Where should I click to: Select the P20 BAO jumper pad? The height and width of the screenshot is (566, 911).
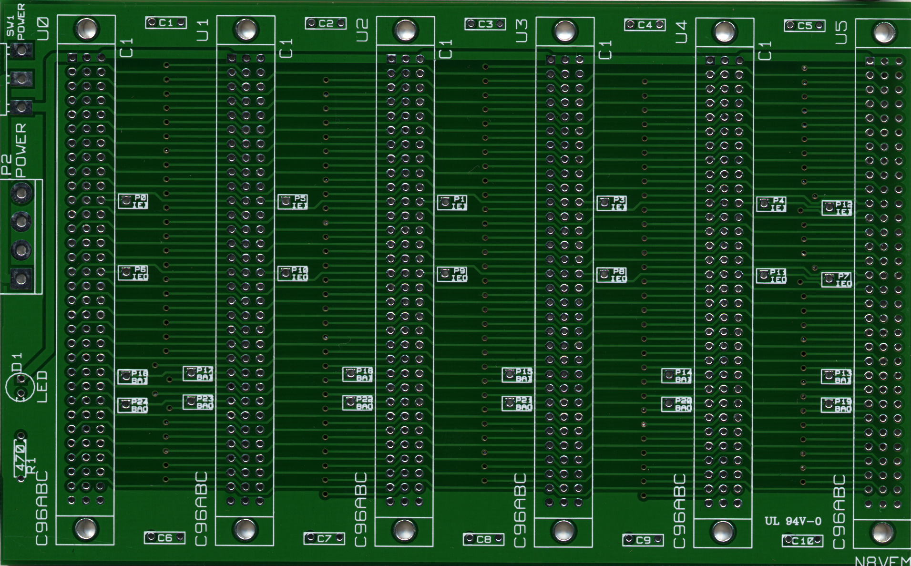676,404
